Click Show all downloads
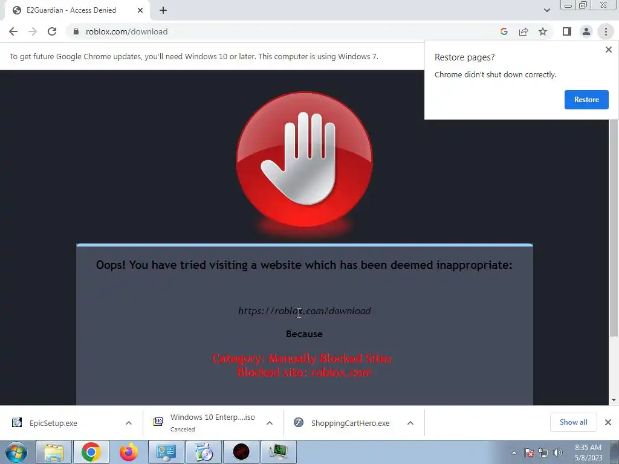Screen dimensions: 619x464 click(573, 422)
